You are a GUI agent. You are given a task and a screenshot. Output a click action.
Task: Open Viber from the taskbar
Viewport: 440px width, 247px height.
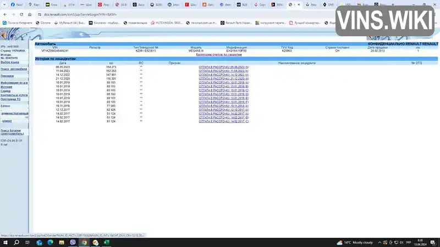73,243
